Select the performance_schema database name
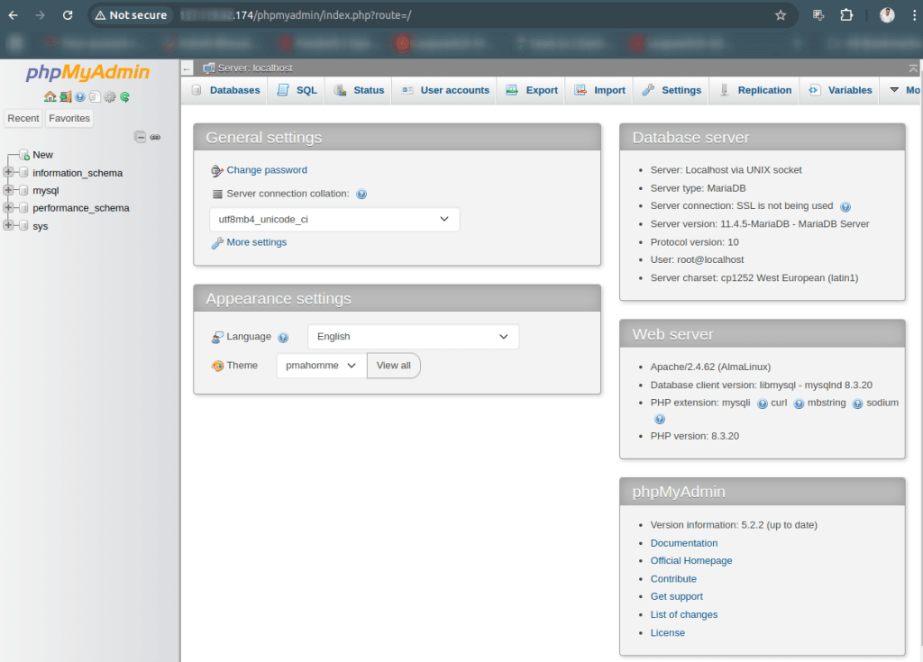This screenshot has width=923, height=662. coord(80,208)
